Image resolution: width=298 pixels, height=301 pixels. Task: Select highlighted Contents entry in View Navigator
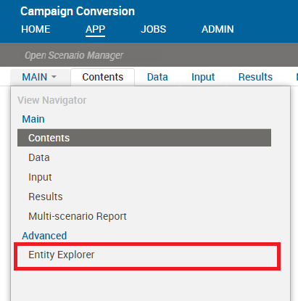click(144, 138)
